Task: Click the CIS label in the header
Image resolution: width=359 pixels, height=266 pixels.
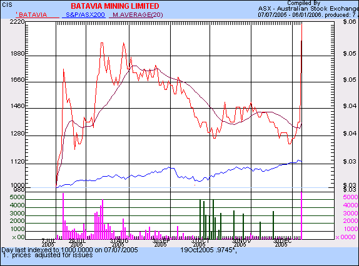Action: point(7,5)
